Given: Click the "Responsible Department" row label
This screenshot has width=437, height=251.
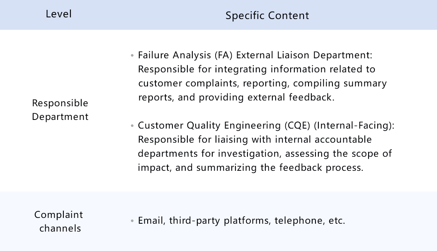Looking at the screenshot, I should pos(60,110).
